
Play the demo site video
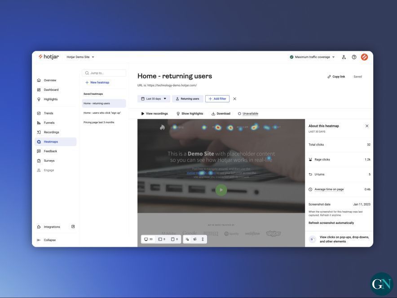coord(221,190)
